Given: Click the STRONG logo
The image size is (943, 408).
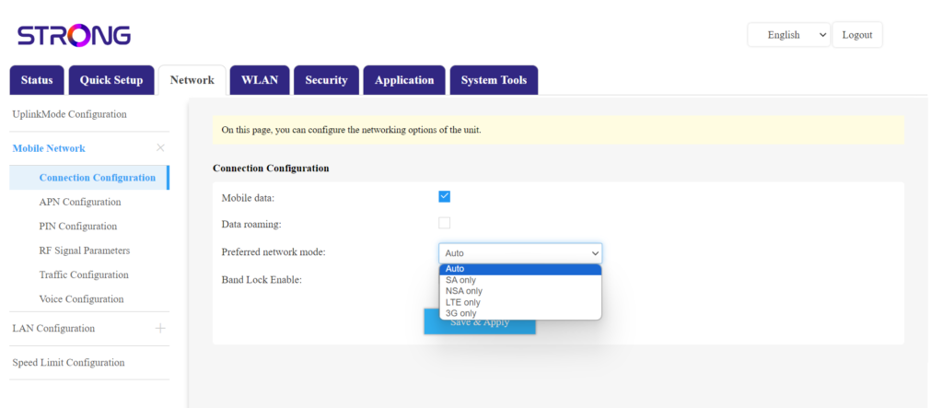Looking at the screenshot, I should click(74, 36).
